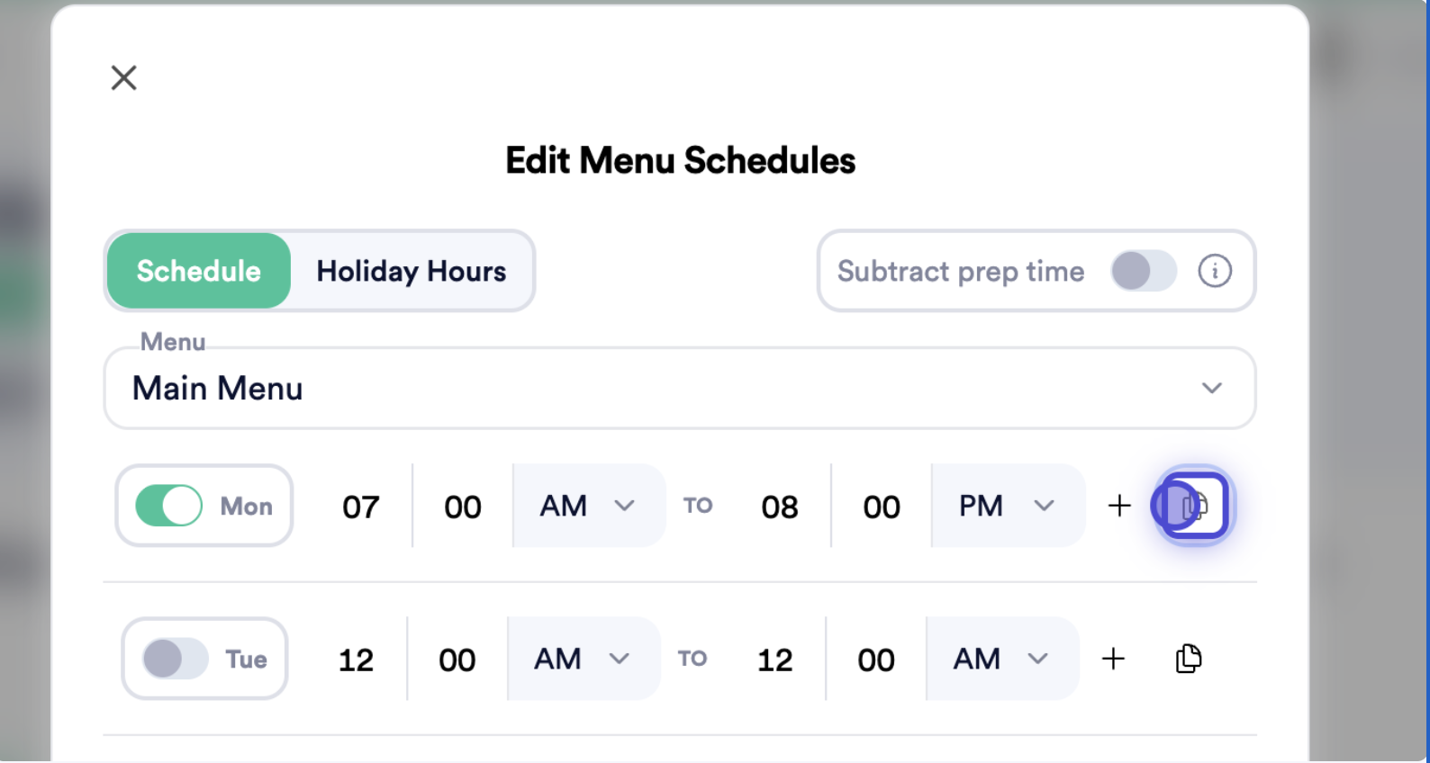Click Monday start hour field 07
Image resolution: width=1430 pixels, height=763 pixels.
[x=361, y=507]
